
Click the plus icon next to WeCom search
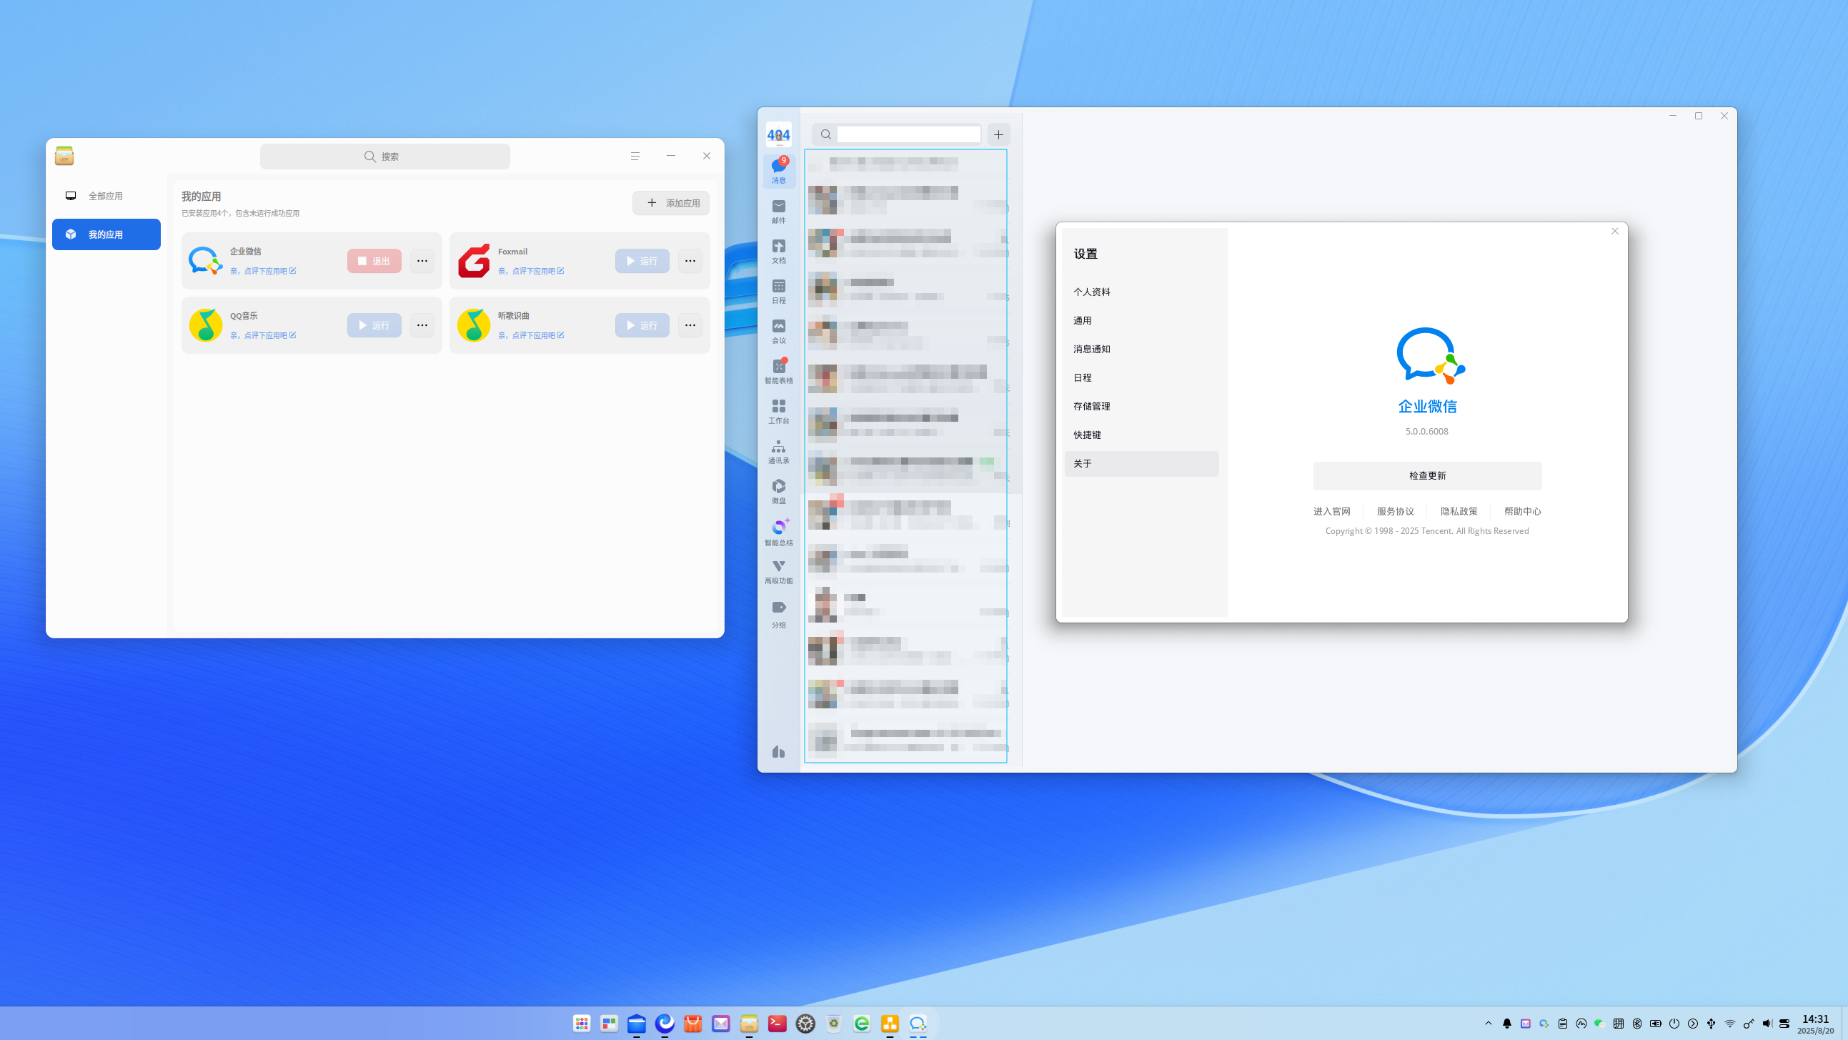998,134
